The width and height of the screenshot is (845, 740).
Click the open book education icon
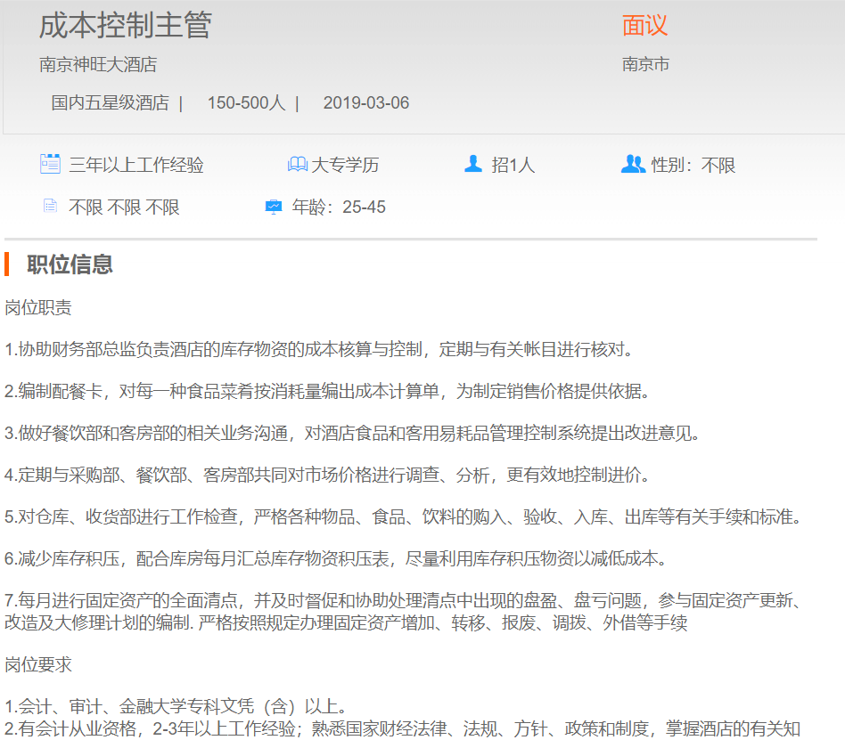coord(297,165)
